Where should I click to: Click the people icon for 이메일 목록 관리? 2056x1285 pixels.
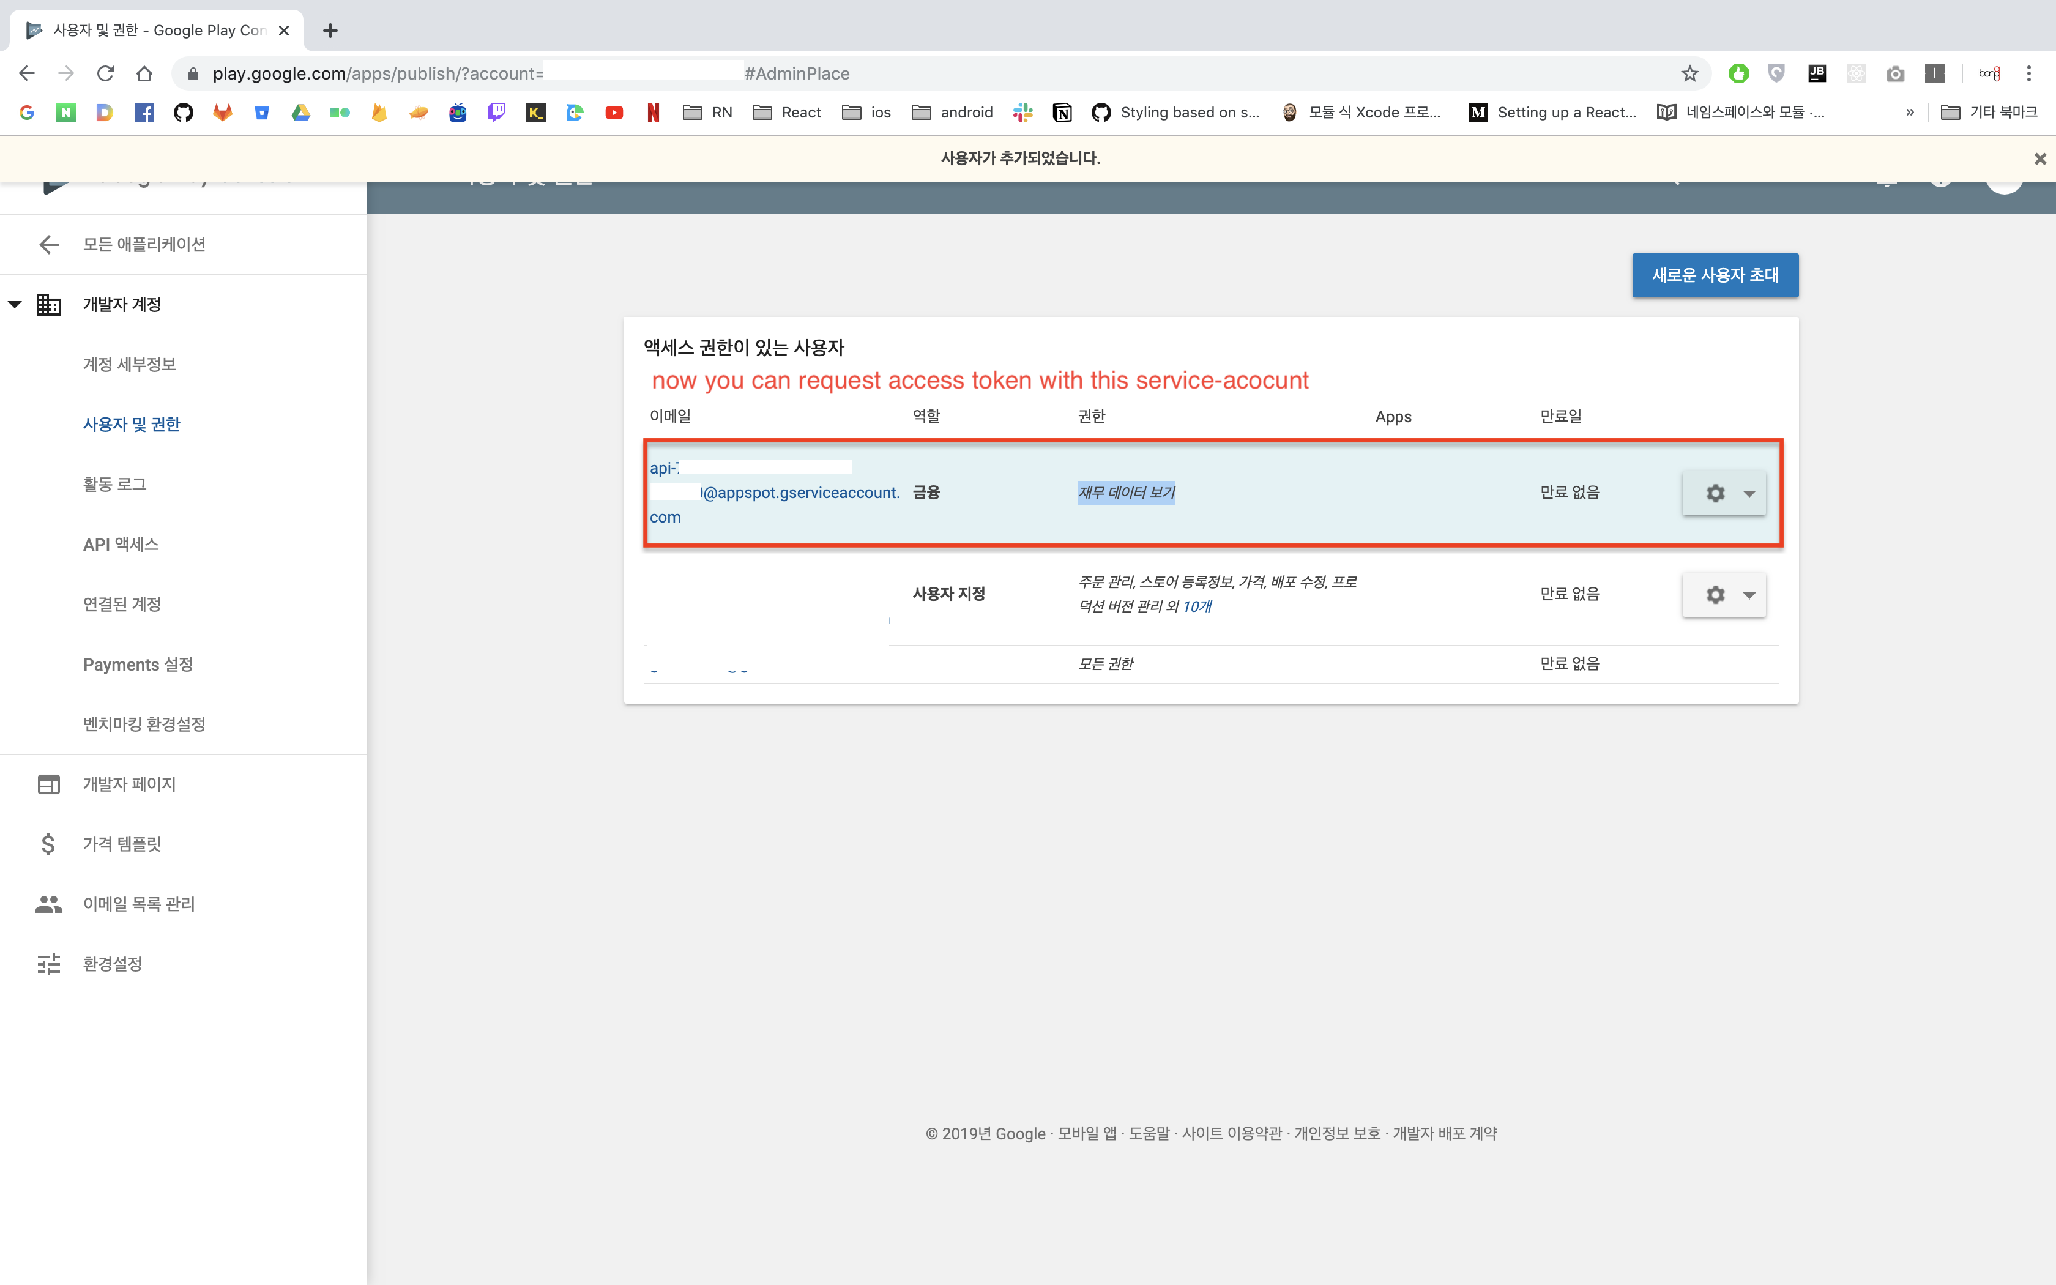click(x=48, y=904)
